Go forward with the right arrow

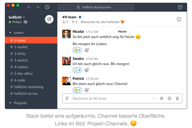tap(37, 7)
